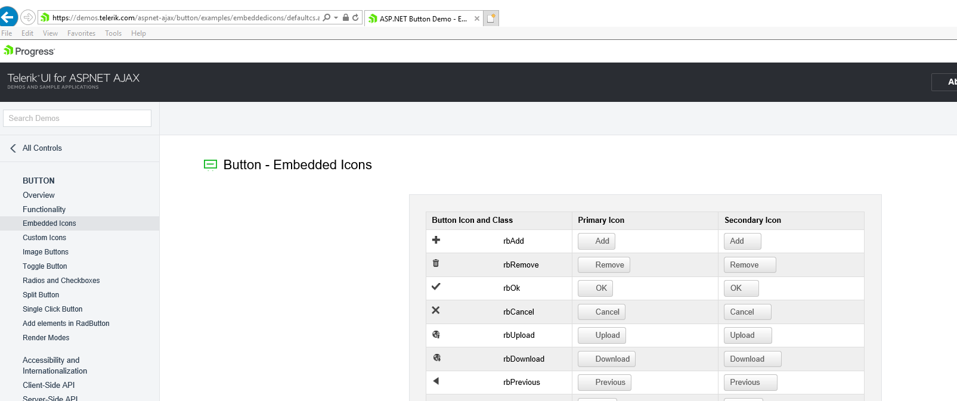Go back using All Controls chevron

13,148
